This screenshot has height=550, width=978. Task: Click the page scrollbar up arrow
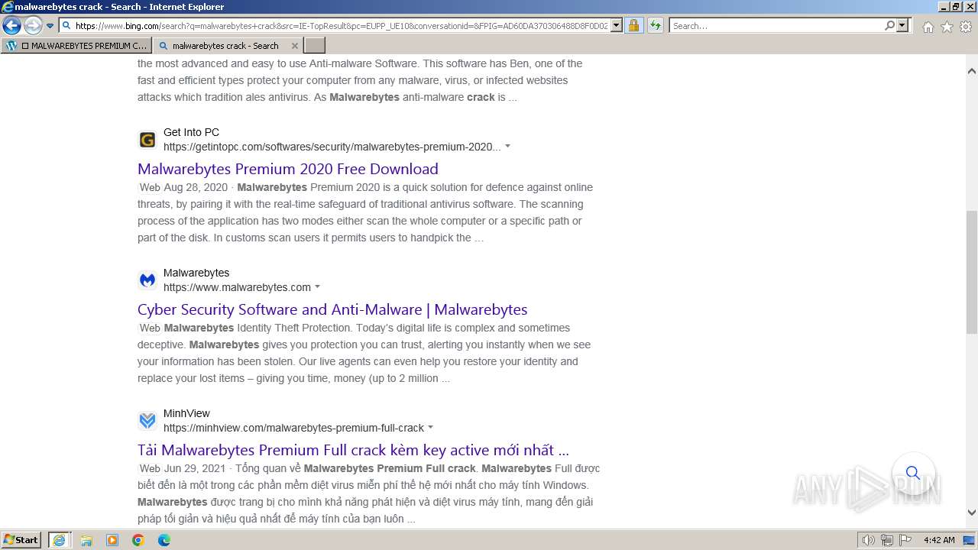point(972,71)
